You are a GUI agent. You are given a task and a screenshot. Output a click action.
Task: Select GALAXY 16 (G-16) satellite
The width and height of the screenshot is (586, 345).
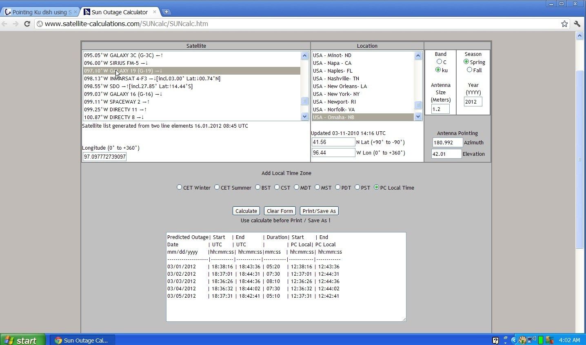(191, 94)
